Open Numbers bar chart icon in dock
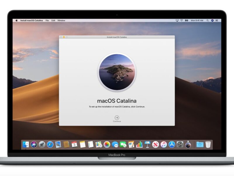Screen dimensions: 234x176 click(139, 145)
